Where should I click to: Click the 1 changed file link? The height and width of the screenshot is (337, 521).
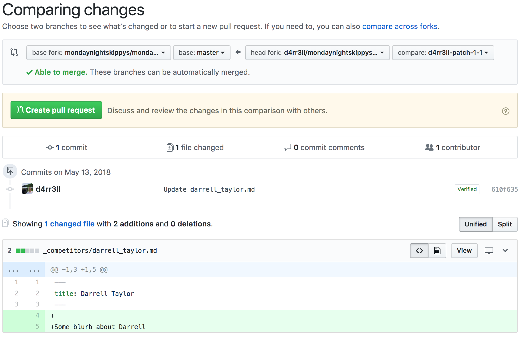click(70, 224)
